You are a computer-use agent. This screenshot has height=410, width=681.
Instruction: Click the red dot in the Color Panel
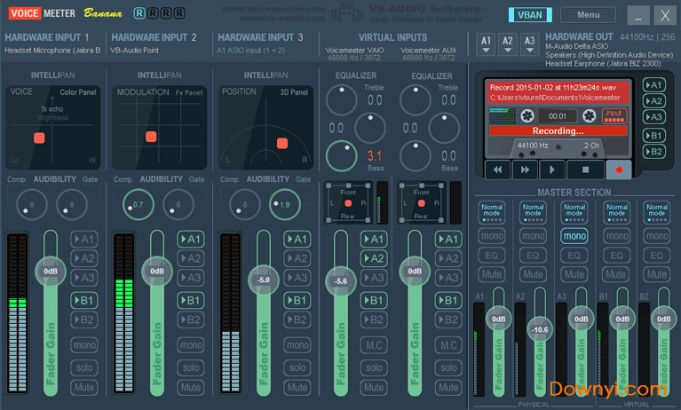tap(39, 138)
